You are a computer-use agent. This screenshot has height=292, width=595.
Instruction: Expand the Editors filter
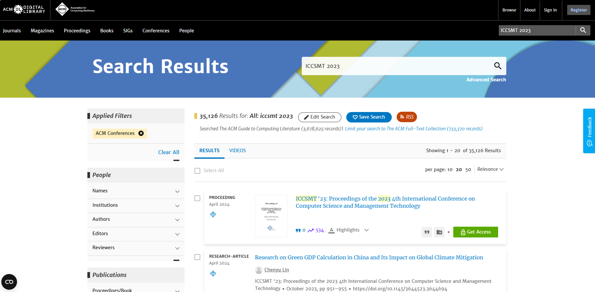136,234
